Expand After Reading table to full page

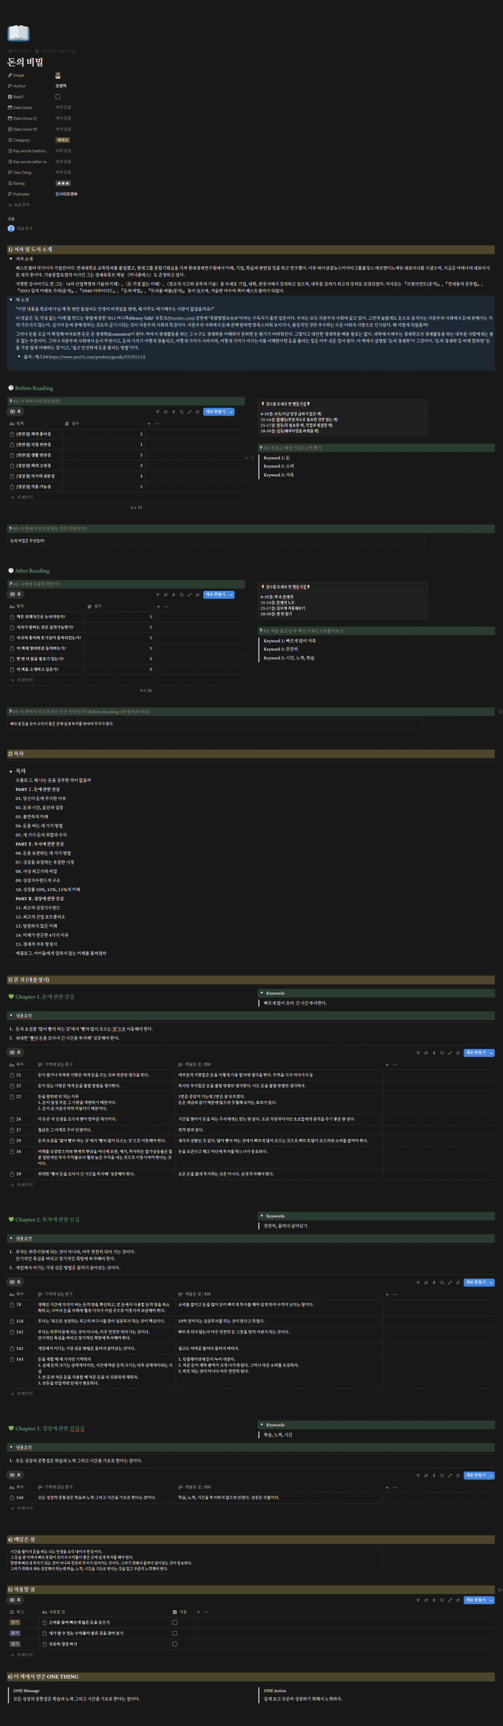click(x=190, y=595)
